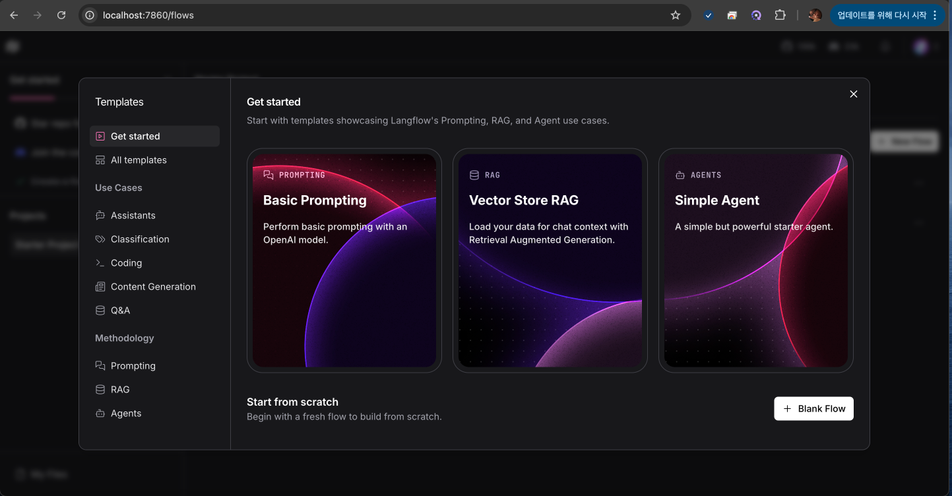Click the Q&A database icon
952x496 pixels.
[100, 311]
